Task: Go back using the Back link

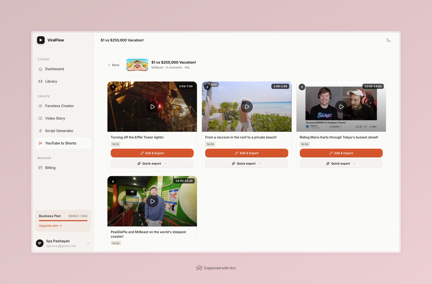Action: tap(113, 65)
